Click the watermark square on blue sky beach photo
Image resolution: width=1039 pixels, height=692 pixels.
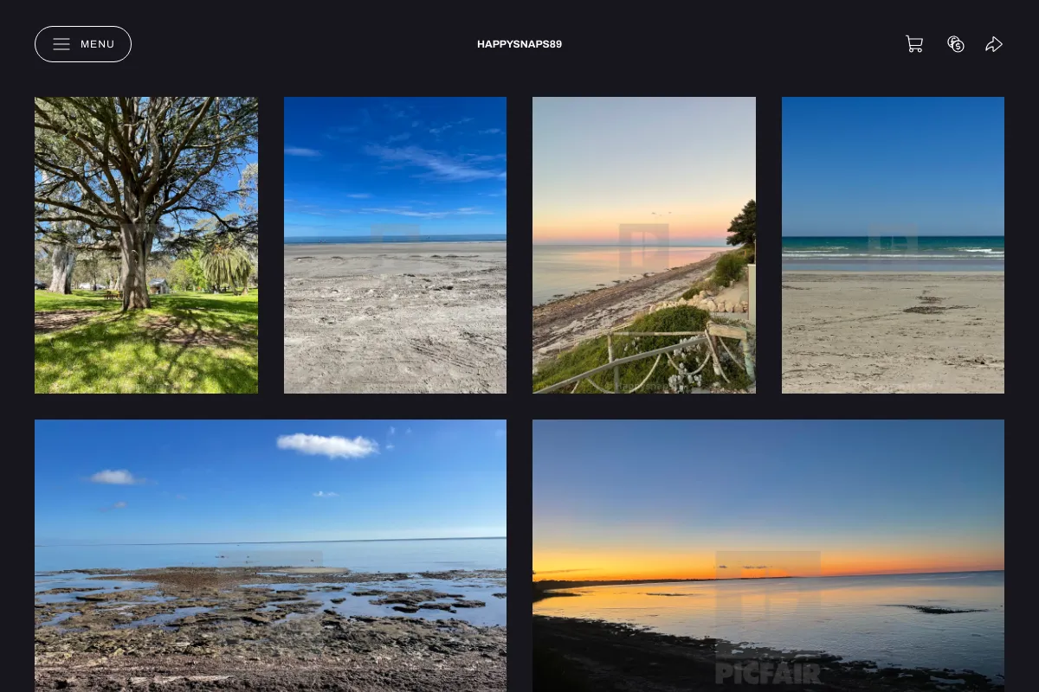(x=395, y=248)
